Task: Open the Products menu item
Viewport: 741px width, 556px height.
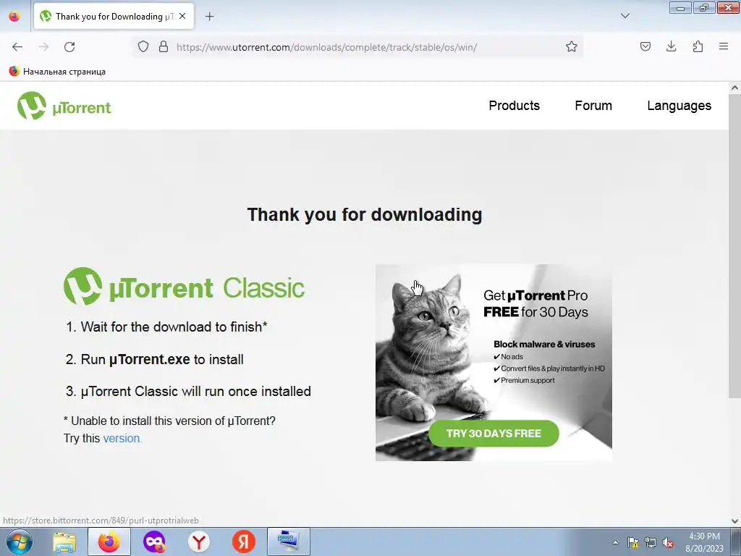Action: tap(515, 106)
